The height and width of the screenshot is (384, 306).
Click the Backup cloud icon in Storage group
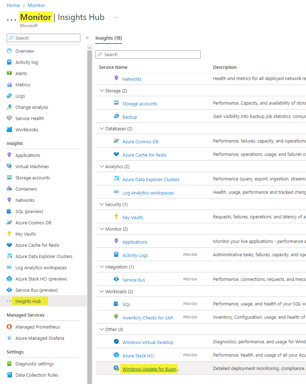116,116
